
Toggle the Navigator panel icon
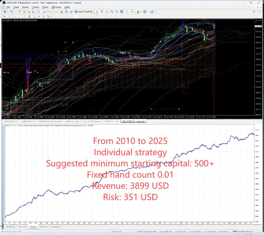tap(29, 12)
